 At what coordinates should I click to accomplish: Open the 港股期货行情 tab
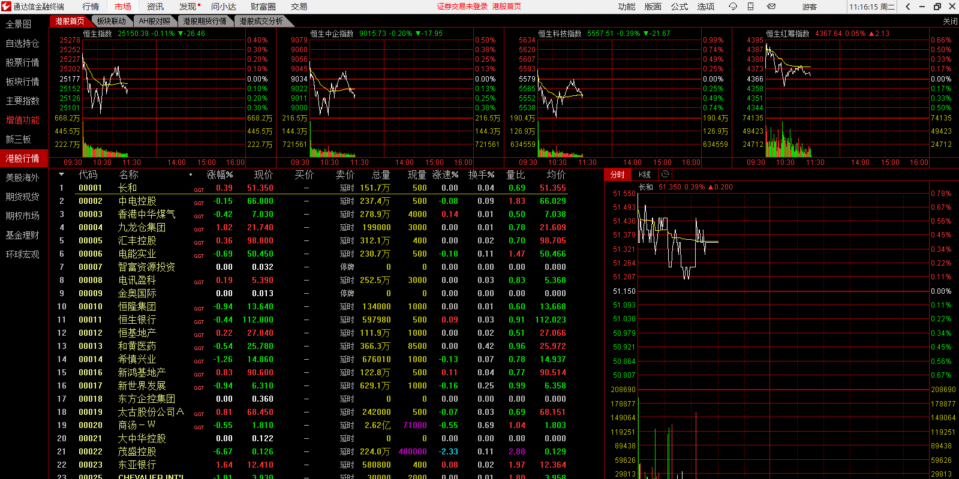click(205, 21)
